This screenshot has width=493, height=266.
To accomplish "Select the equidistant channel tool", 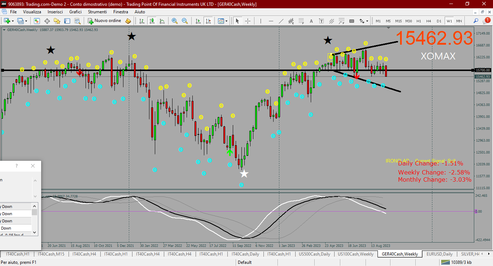I will [291, 21].
